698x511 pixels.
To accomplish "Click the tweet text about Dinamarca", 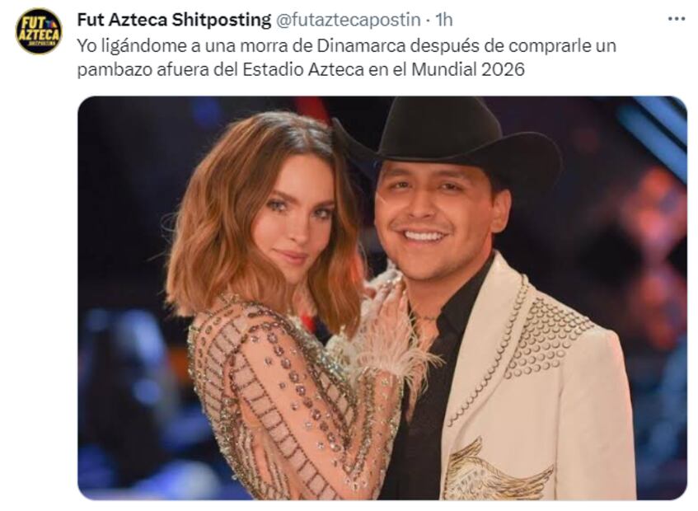I will [346, 58].
